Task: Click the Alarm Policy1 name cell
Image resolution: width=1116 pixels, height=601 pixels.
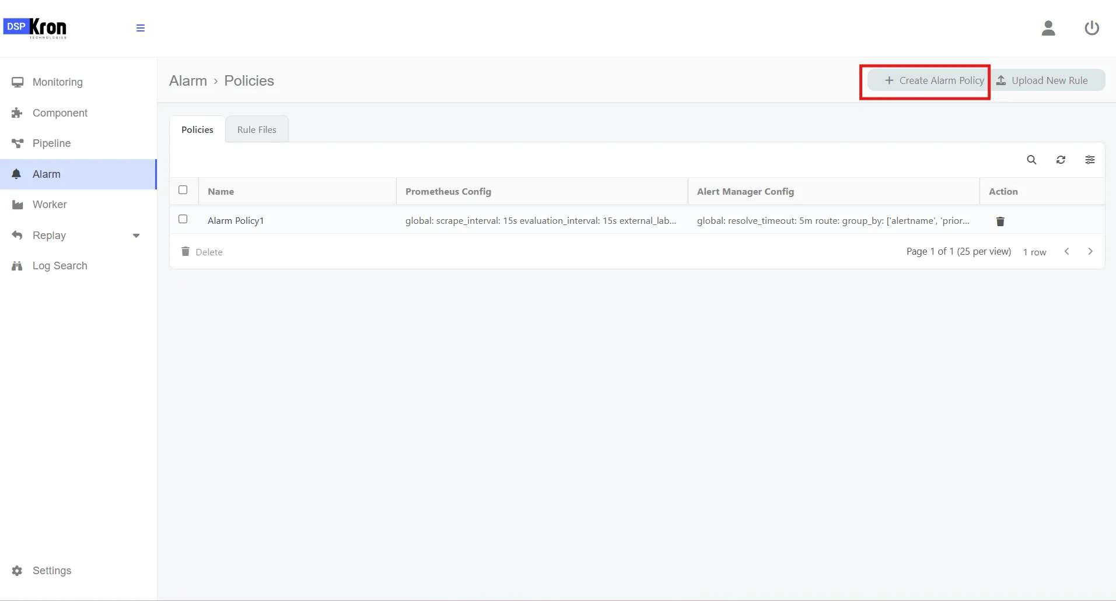Action: [236, 220]
